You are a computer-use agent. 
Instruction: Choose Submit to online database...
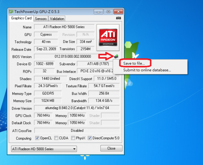tap(147, 70)
